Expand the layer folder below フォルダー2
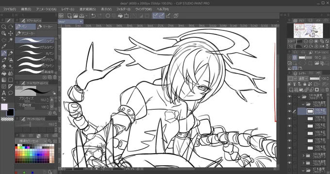This screenshot has height=174, width=330. [303, 163]
